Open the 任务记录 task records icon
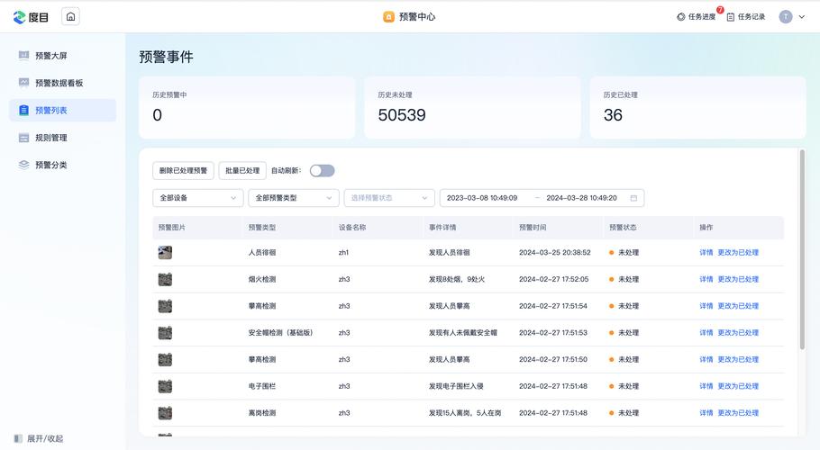Screen dimensions: 820x450 [x=731, y=17]
